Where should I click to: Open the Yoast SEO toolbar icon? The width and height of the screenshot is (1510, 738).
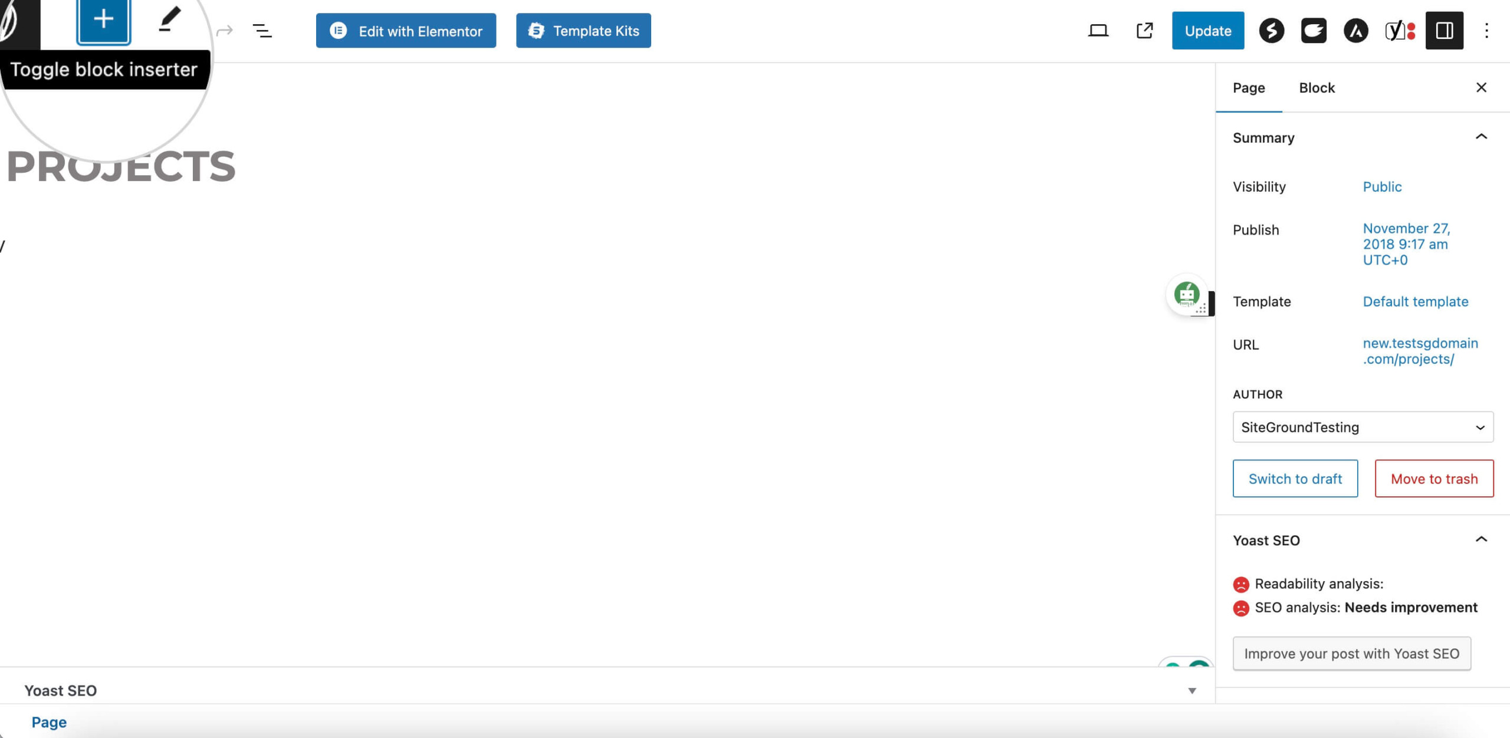pos(1400,31)
